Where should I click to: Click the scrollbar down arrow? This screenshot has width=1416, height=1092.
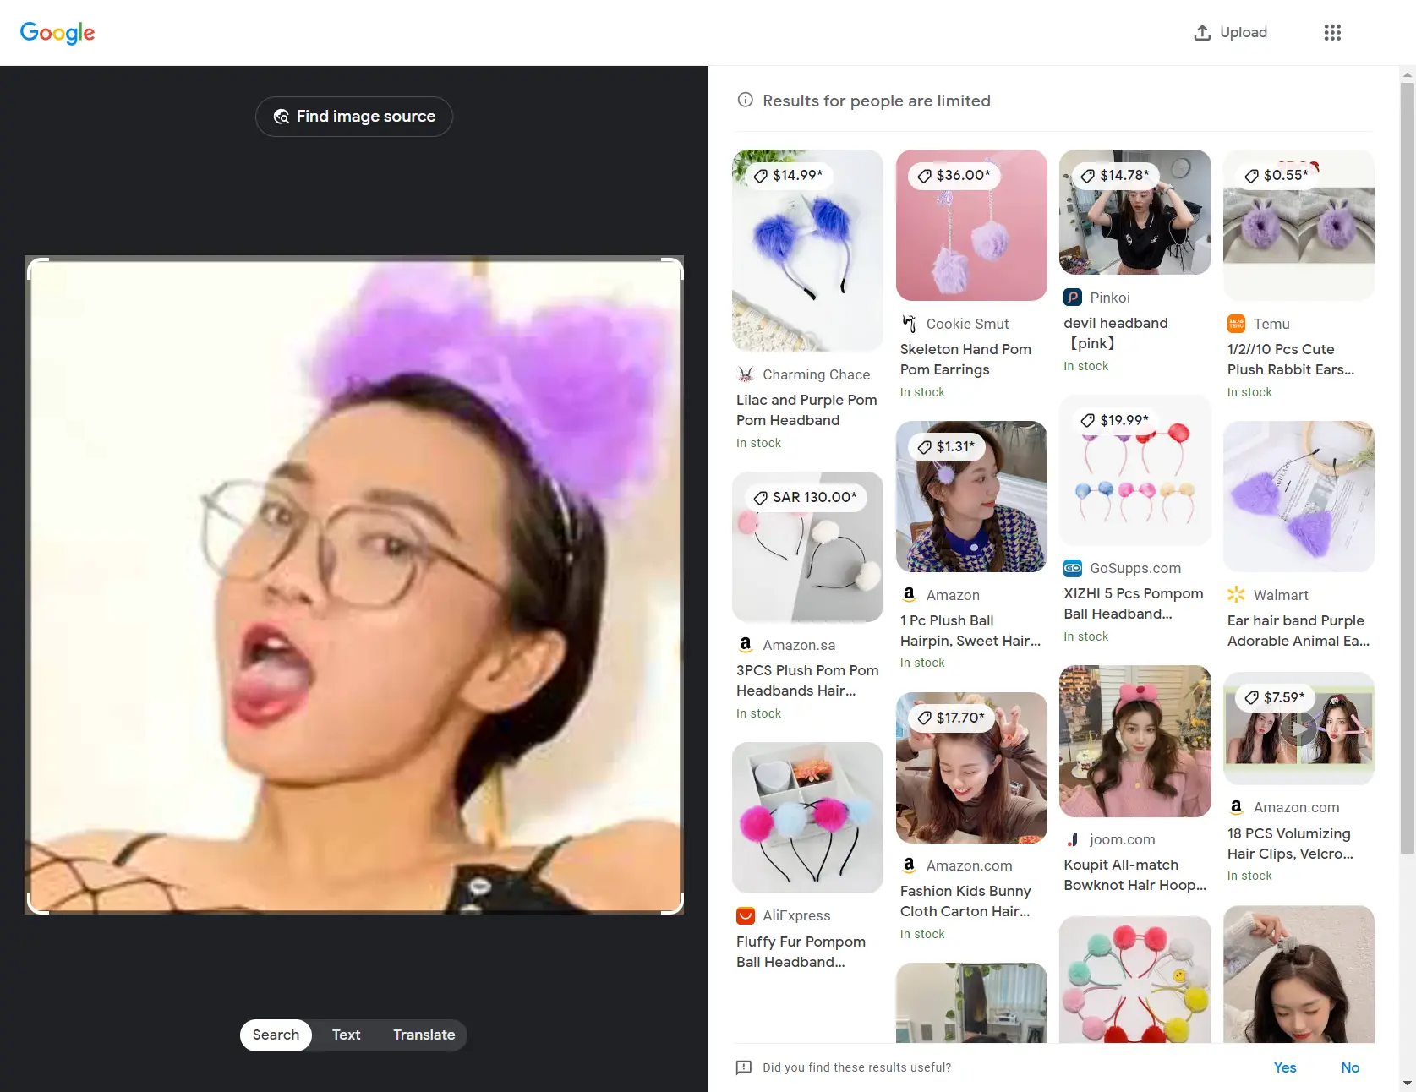click(x=1407, y=1083)
